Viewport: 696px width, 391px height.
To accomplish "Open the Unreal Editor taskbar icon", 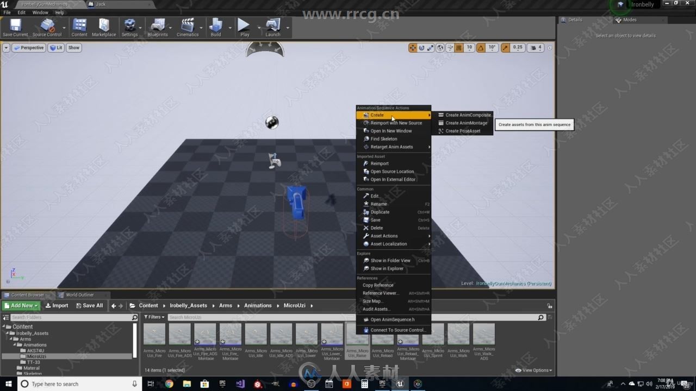I will [x=400, y=384].
